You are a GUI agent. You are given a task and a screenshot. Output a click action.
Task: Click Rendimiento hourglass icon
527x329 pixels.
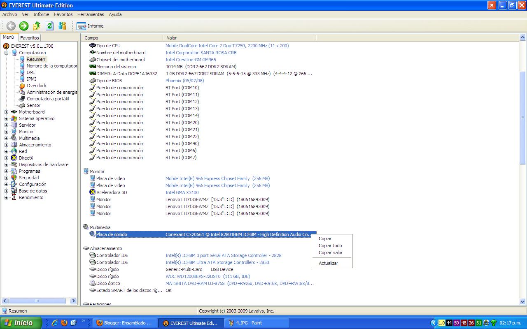coord(14,197)
